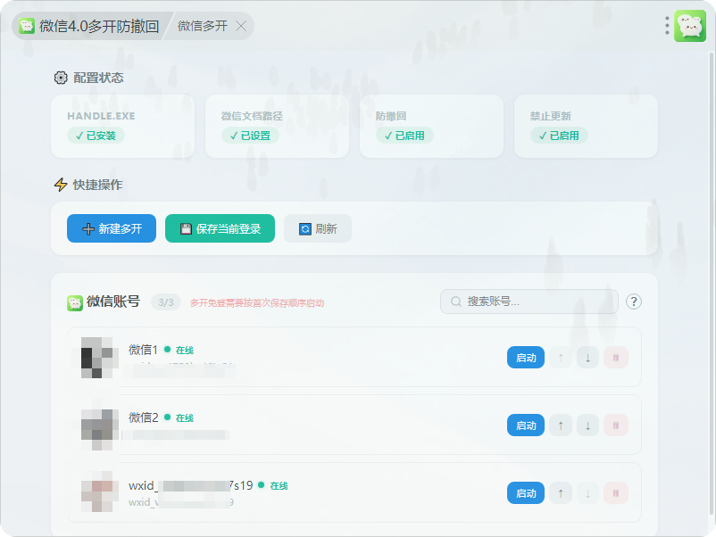716x537 pixels.
Task: Click the 在线 status of wxid account
Action: coord(279,485)
